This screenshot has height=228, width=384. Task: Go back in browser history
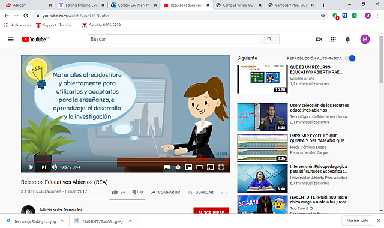click(x=7, y=16)
